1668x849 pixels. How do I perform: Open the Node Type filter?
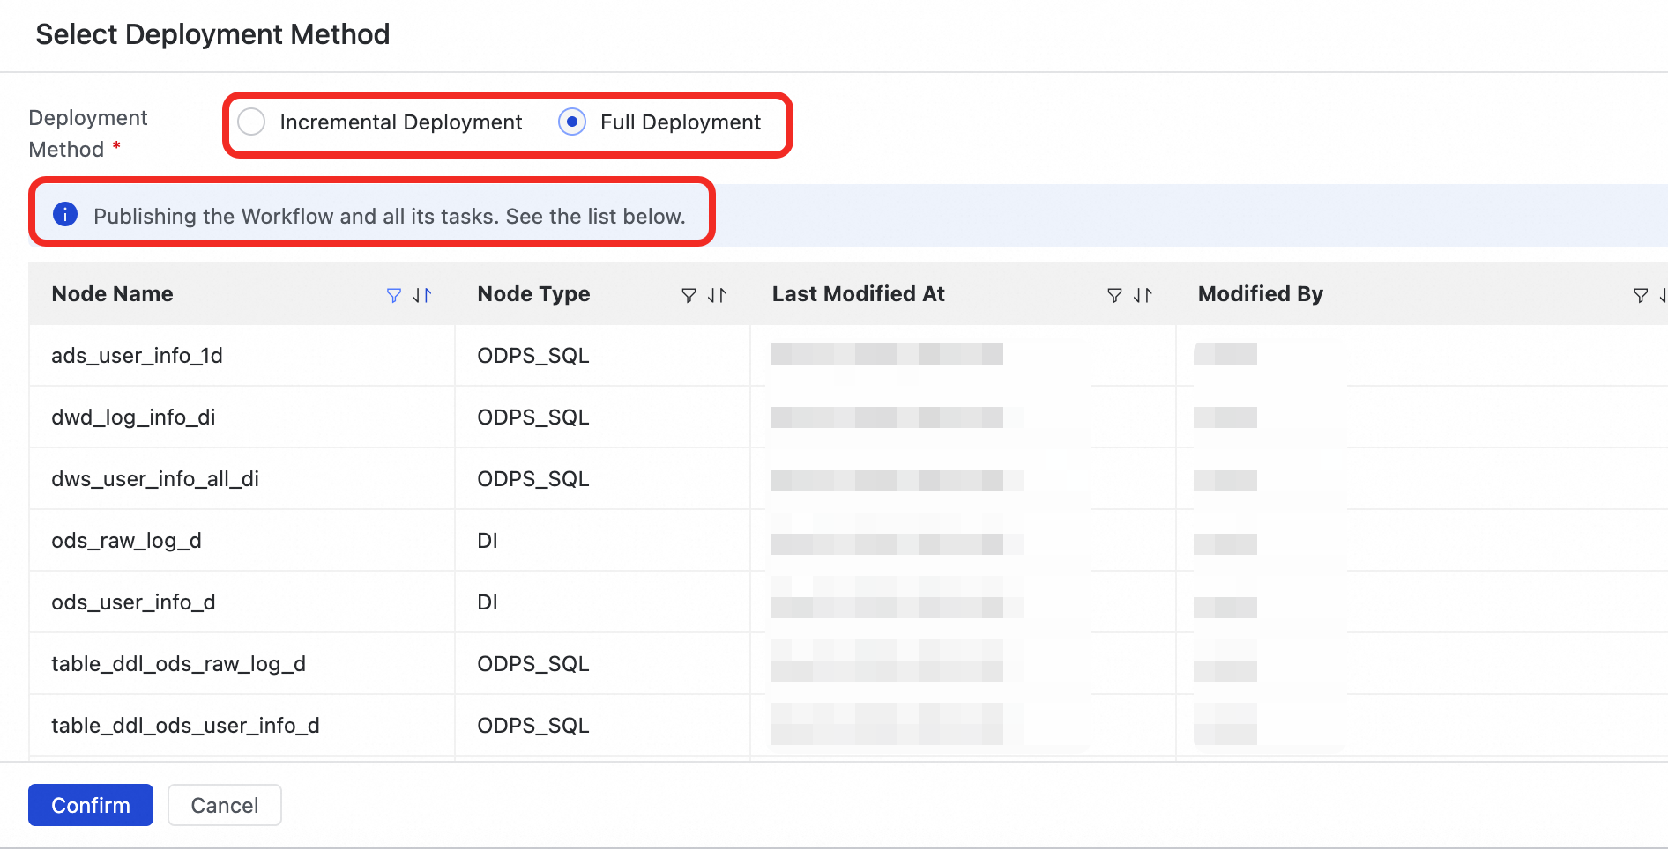[689, 295]
